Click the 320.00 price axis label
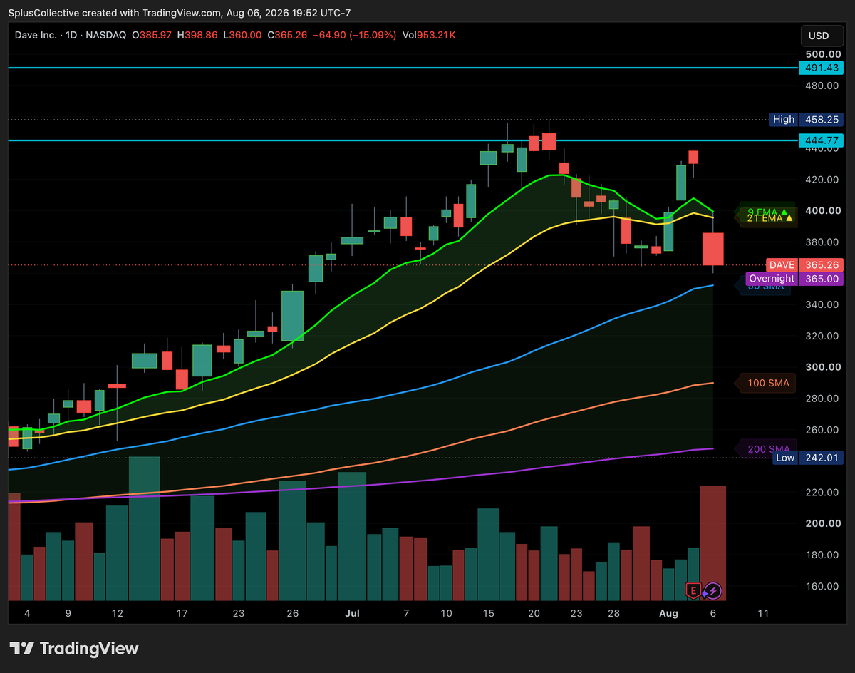Image resolution: width=855 pixels, height=673 pixels. tap(822, 336)
